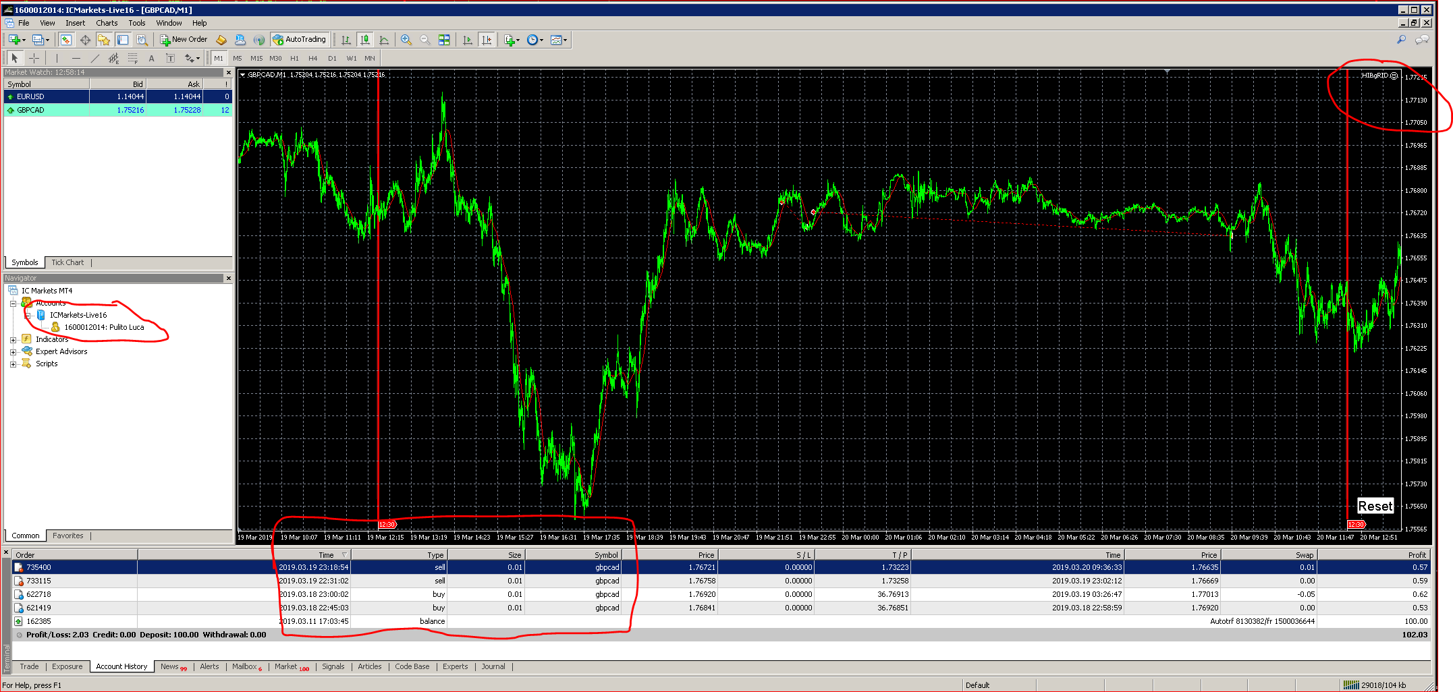Viewport: 1453px width, 692px height.
Task: Expand the Indicators tree node
Action: tap(13, 340)
